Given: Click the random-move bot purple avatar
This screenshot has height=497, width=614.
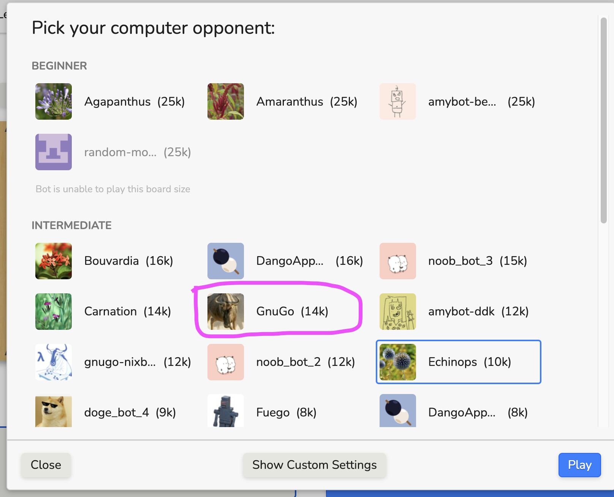Looking at the screenshot, I should click(x=54, y=152).
